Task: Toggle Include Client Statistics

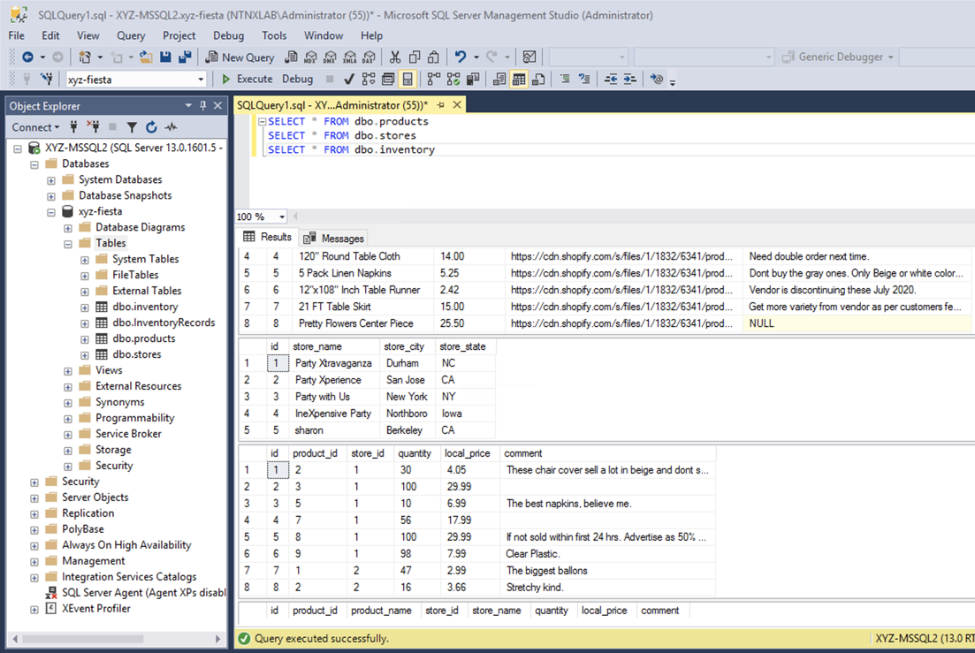Action: tap(473, 79)
